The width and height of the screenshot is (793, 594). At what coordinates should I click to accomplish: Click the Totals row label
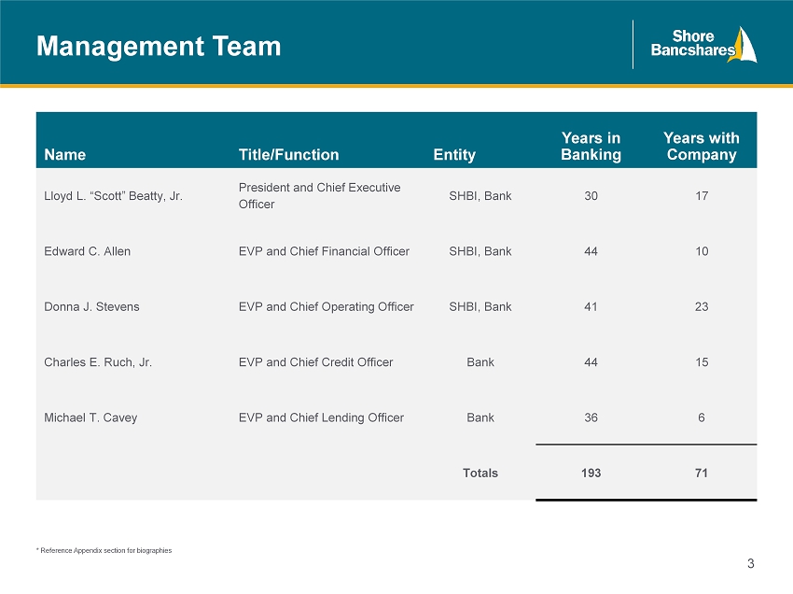point(480,473)
